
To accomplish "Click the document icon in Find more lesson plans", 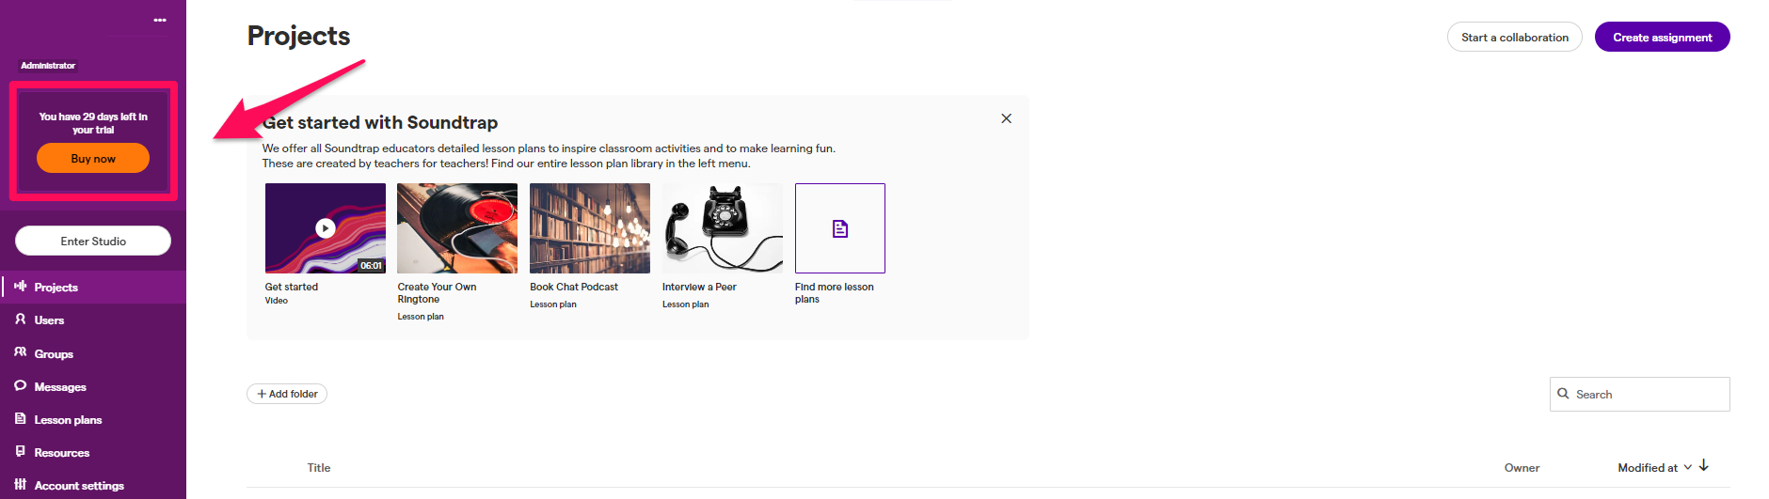I will coord(840,228).
